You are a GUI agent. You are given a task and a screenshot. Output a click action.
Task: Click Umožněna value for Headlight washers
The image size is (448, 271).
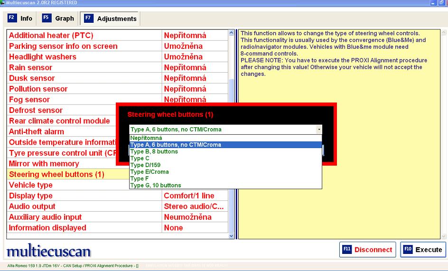[183, 57]
